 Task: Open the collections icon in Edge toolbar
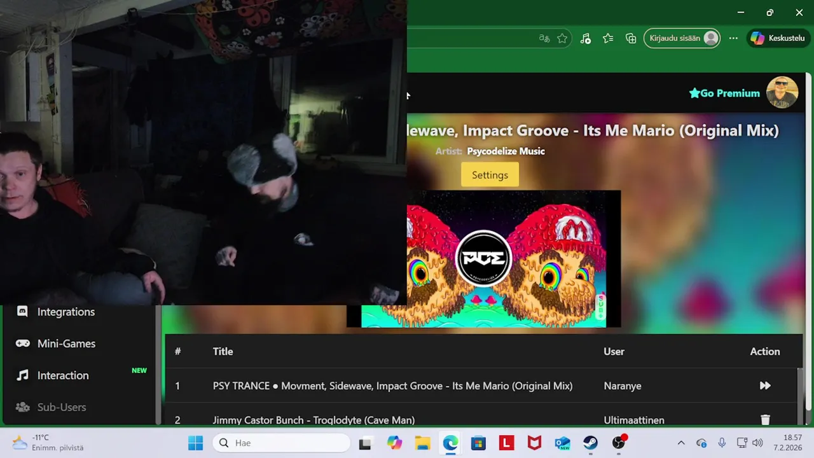click(x=631, y=38)
